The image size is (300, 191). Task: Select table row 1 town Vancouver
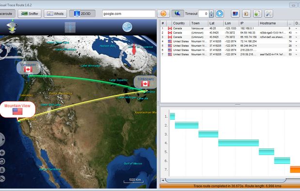[x=198, y=29]
